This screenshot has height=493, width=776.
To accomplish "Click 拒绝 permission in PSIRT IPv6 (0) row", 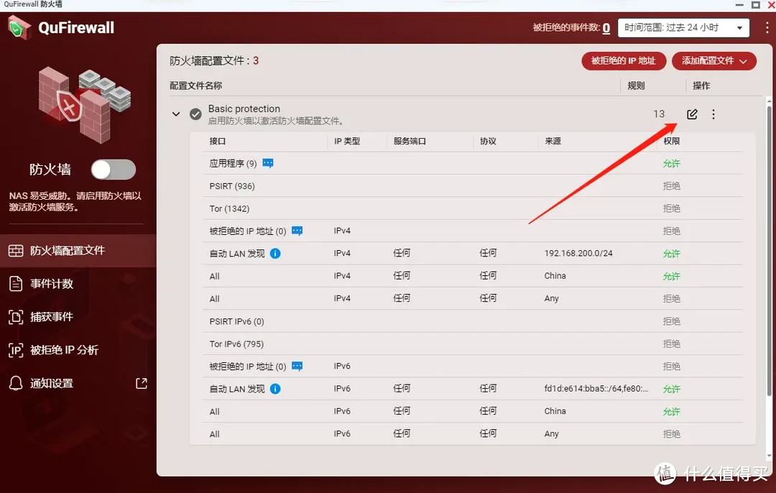I will click(672, 321).
